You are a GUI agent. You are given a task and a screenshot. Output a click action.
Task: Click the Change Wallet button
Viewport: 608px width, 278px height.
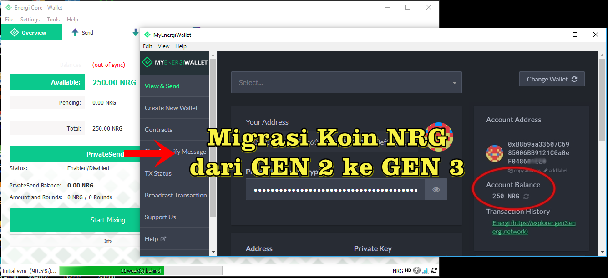click(x=552, y=79)
